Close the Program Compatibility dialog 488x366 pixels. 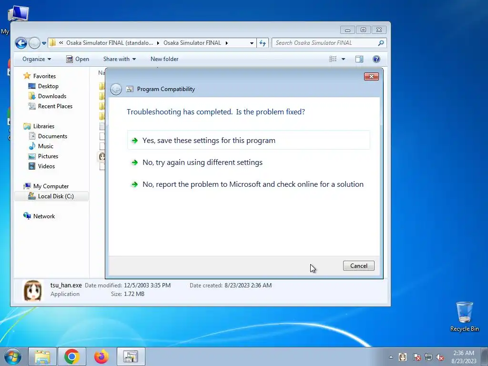(371, 77)
